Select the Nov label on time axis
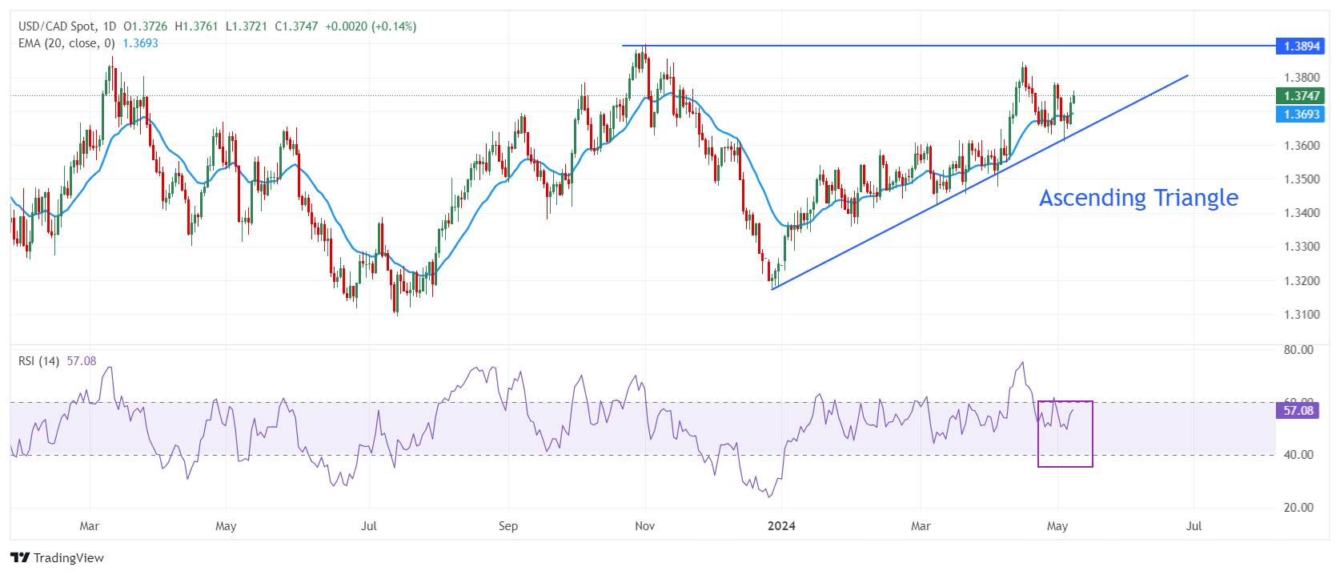This screenshot has height=575, width=1340. [x=645, y=526]
